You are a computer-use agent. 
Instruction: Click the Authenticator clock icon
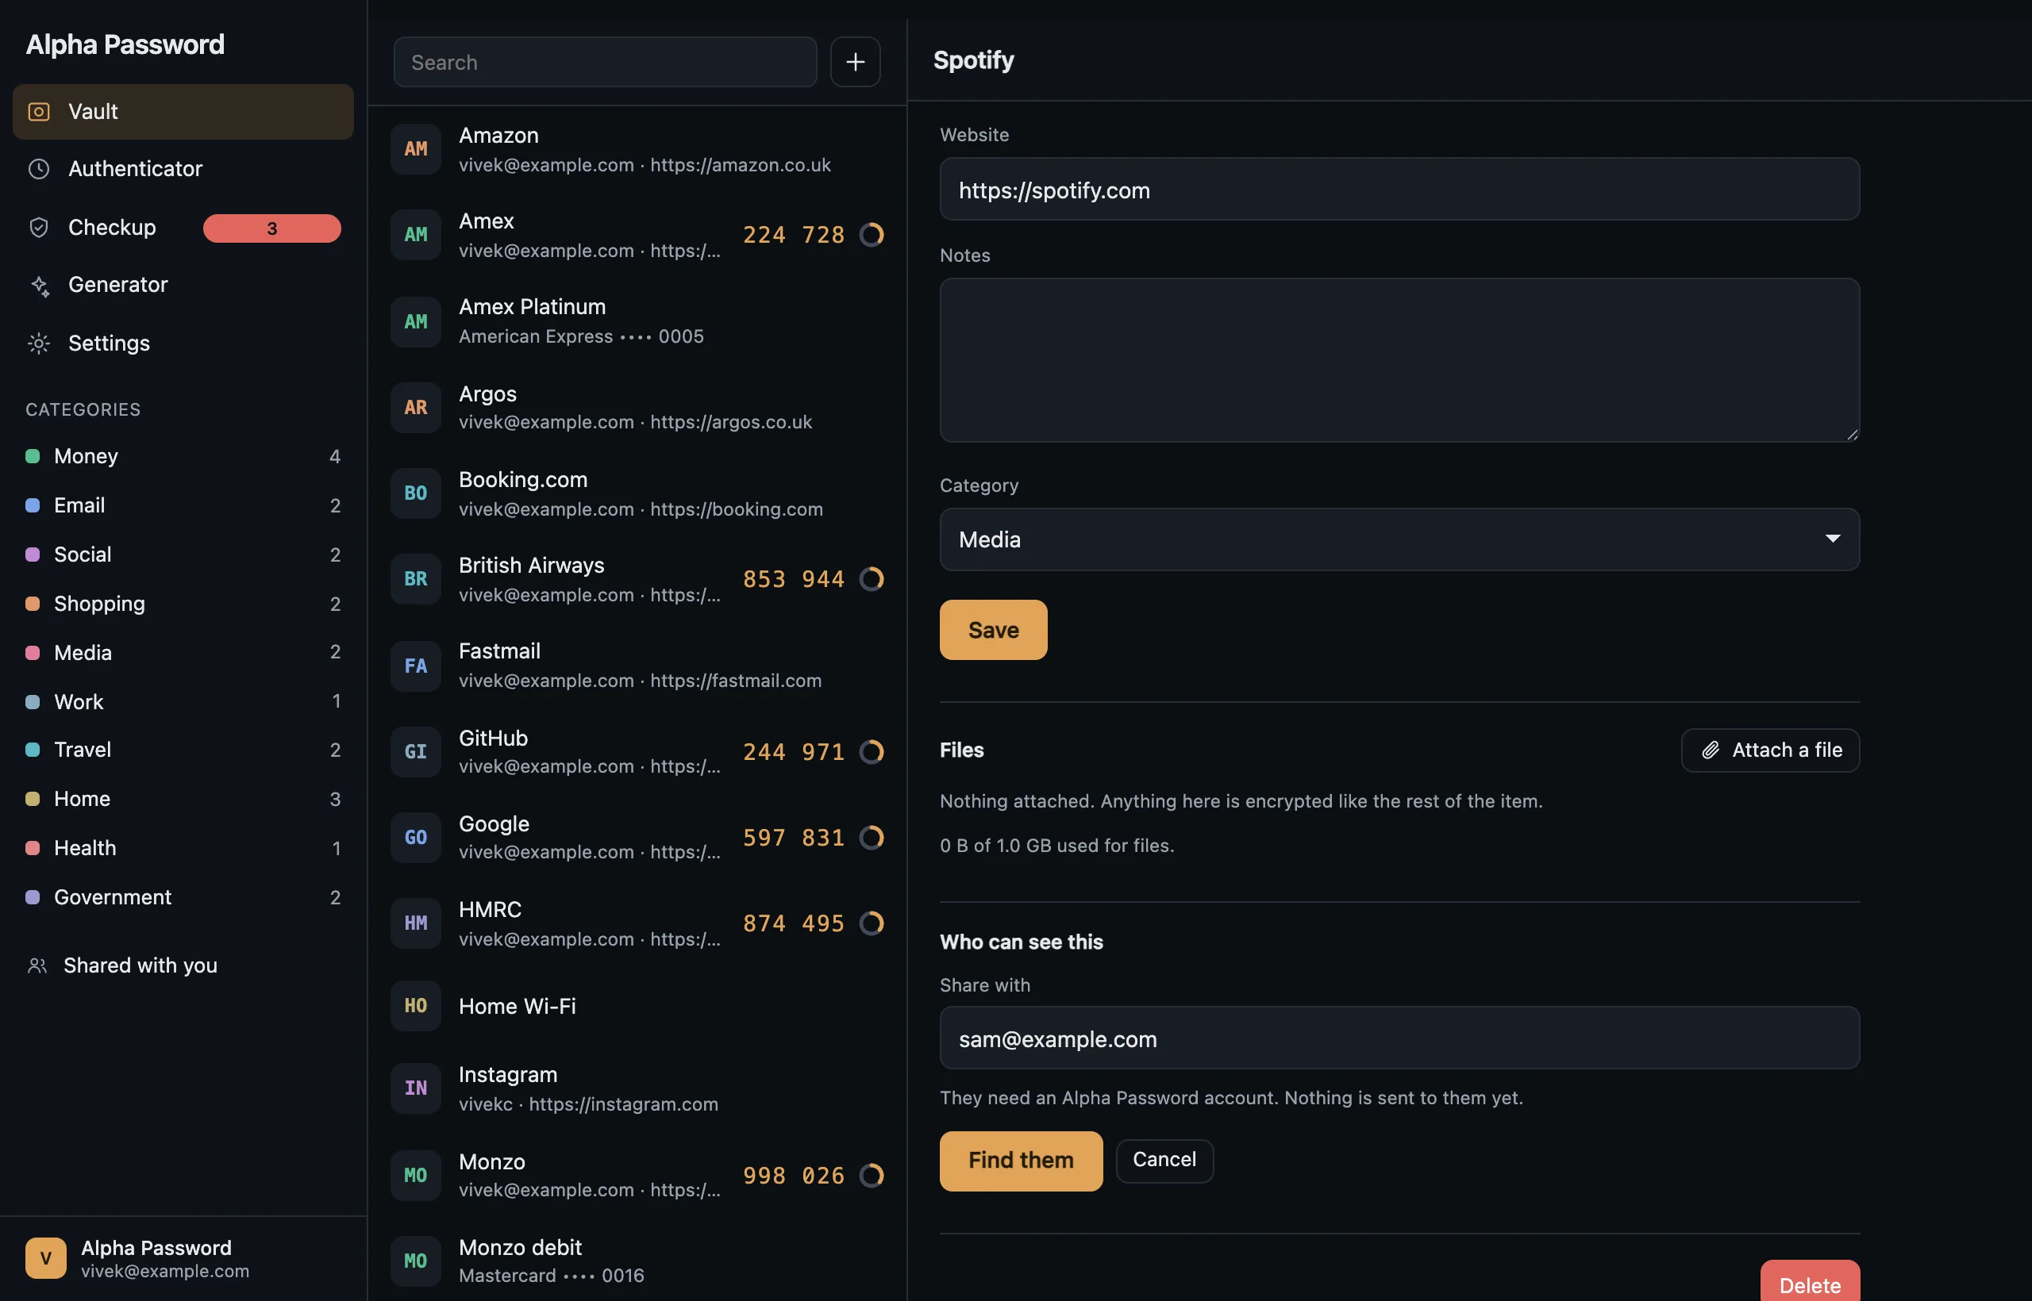(x=39, y=169)
